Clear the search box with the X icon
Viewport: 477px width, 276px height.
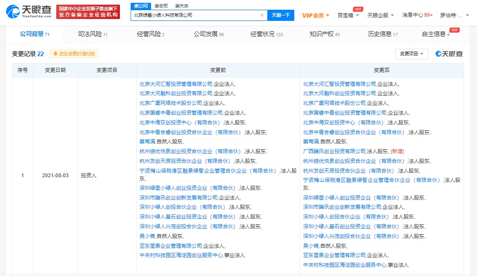[262, 15]
